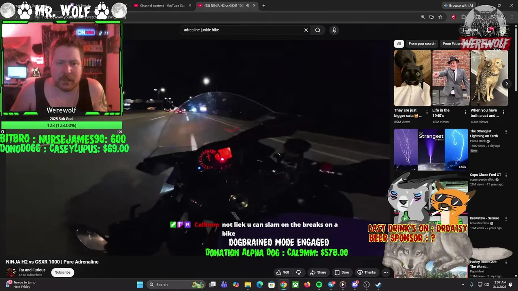518x291 pixels.
Task: Select the All filter chip
Action: 399,44
